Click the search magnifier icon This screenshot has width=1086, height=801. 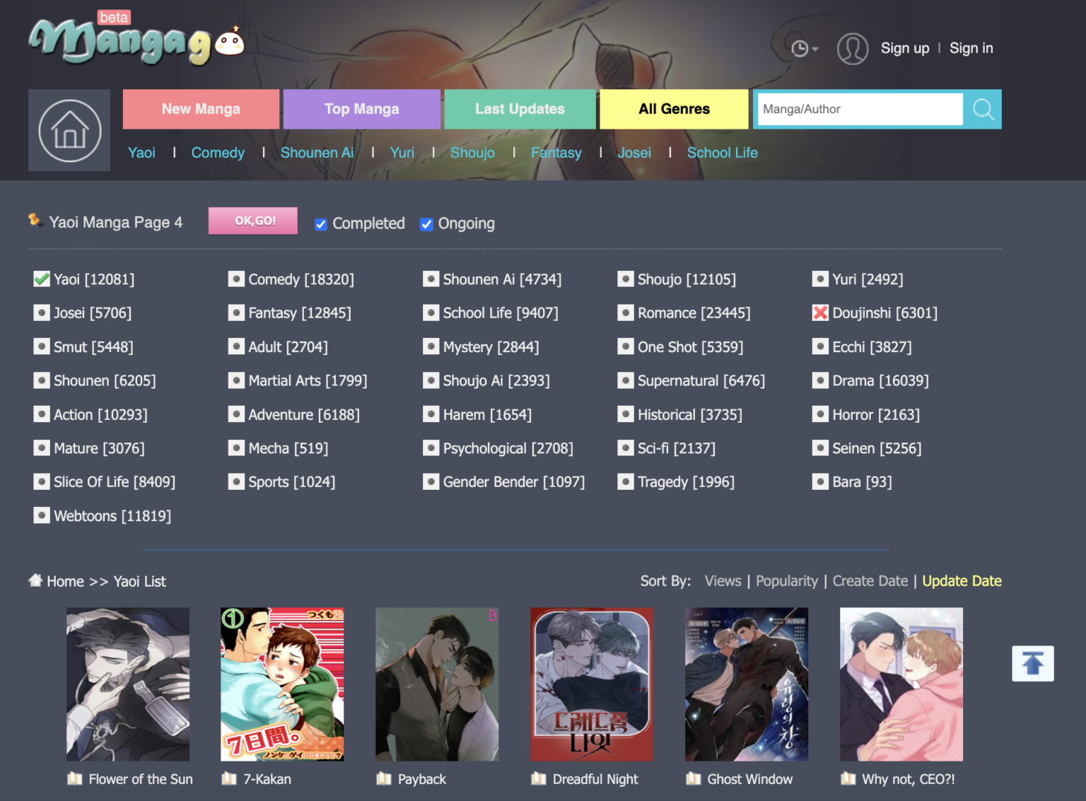[x=983, y=109]
